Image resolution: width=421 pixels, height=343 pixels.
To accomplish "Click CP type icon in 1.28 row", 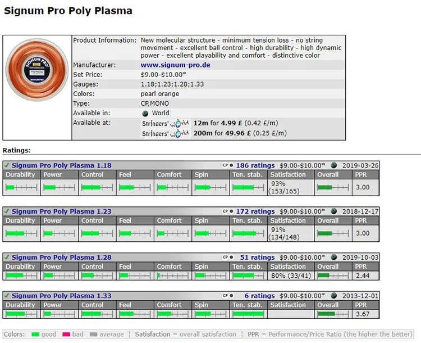I will [225, 258].
